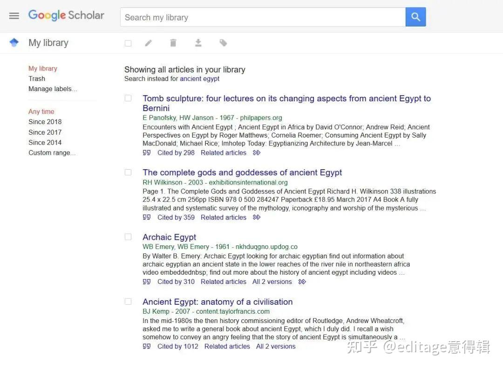This screenshot has width=503, height=369.
Task: Filter articles with Since 2017
Action: 45,132
